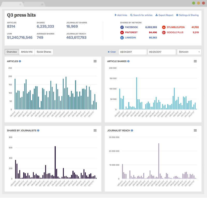Show info tooltip for Articles chart
The width and height of the screenshot is (207, 198).
20,62
